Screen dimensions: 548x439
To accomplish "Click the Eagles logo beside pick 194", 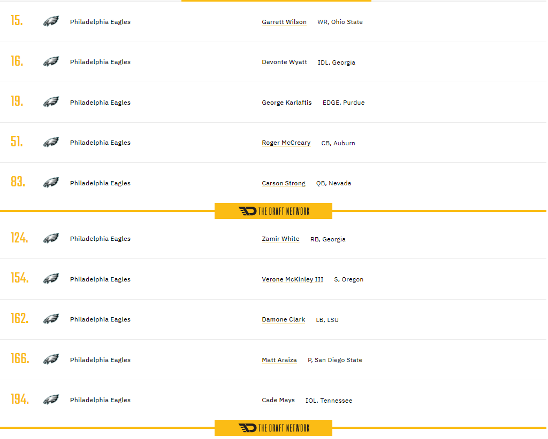I will [x=51, y=400].
